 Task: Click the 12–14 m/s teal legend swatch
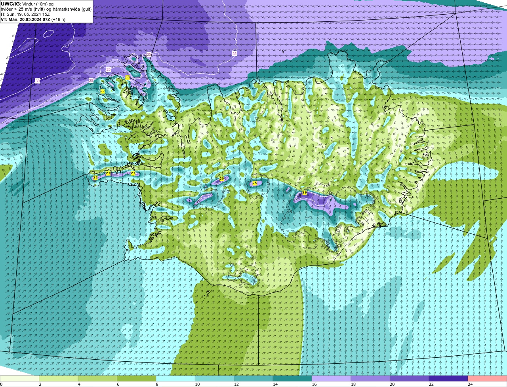click(254, 379)
